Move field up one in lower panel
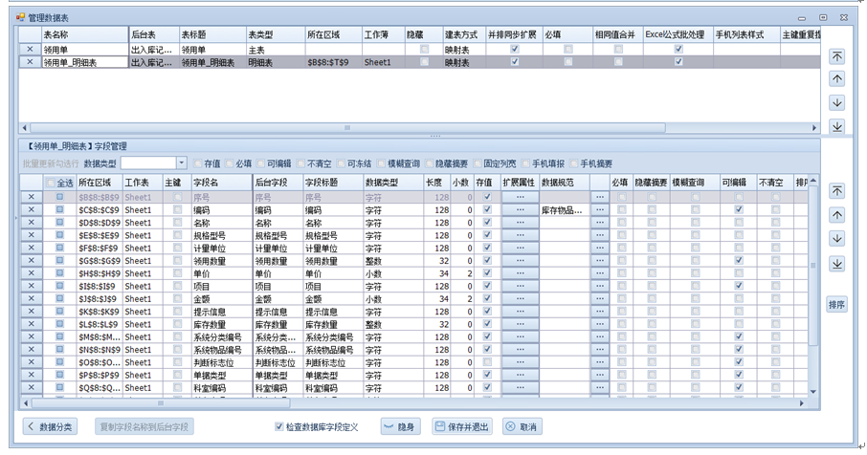This screenshot has height=455, width=867. 836,214
